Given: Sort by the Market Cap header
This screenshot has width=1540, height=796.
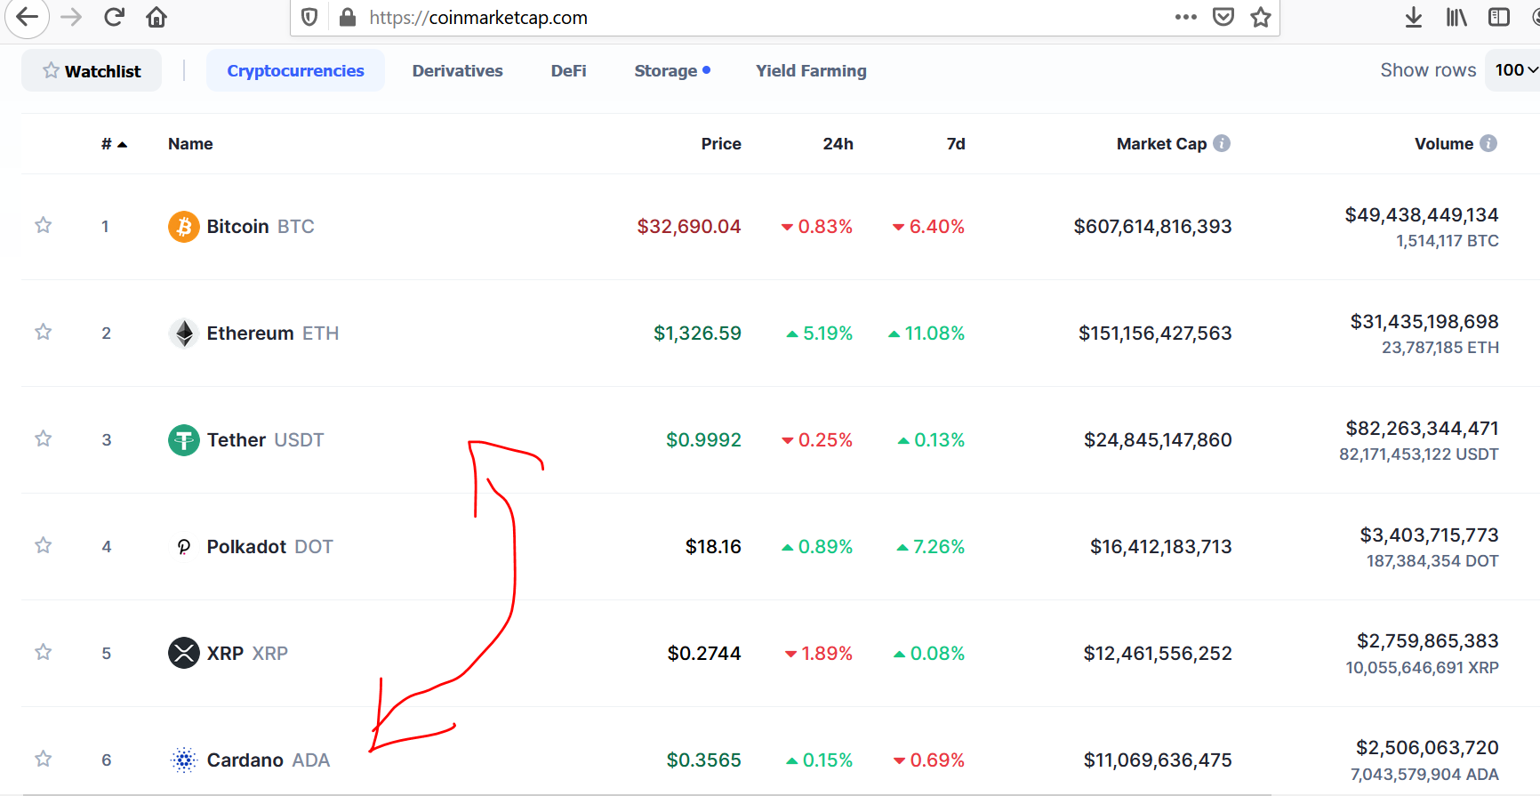Looking at the screenshot, I should click(x=1161, y=144).
